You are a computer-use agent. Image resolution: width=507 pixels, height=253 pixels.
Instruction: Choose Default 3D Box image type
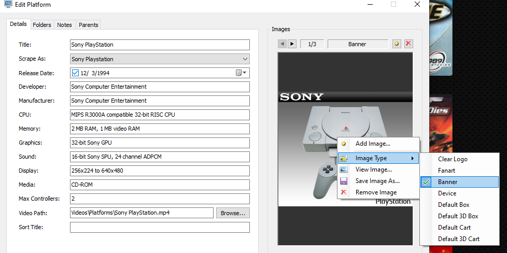pos(459,216)
